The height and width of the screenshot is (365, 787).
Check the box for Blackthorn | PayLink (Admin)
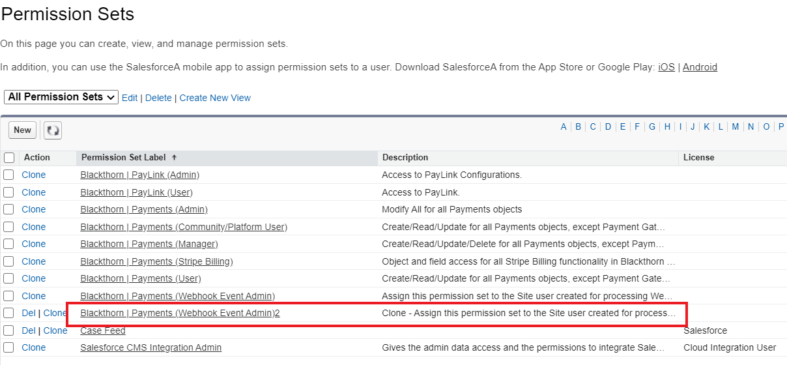[8, 175]
